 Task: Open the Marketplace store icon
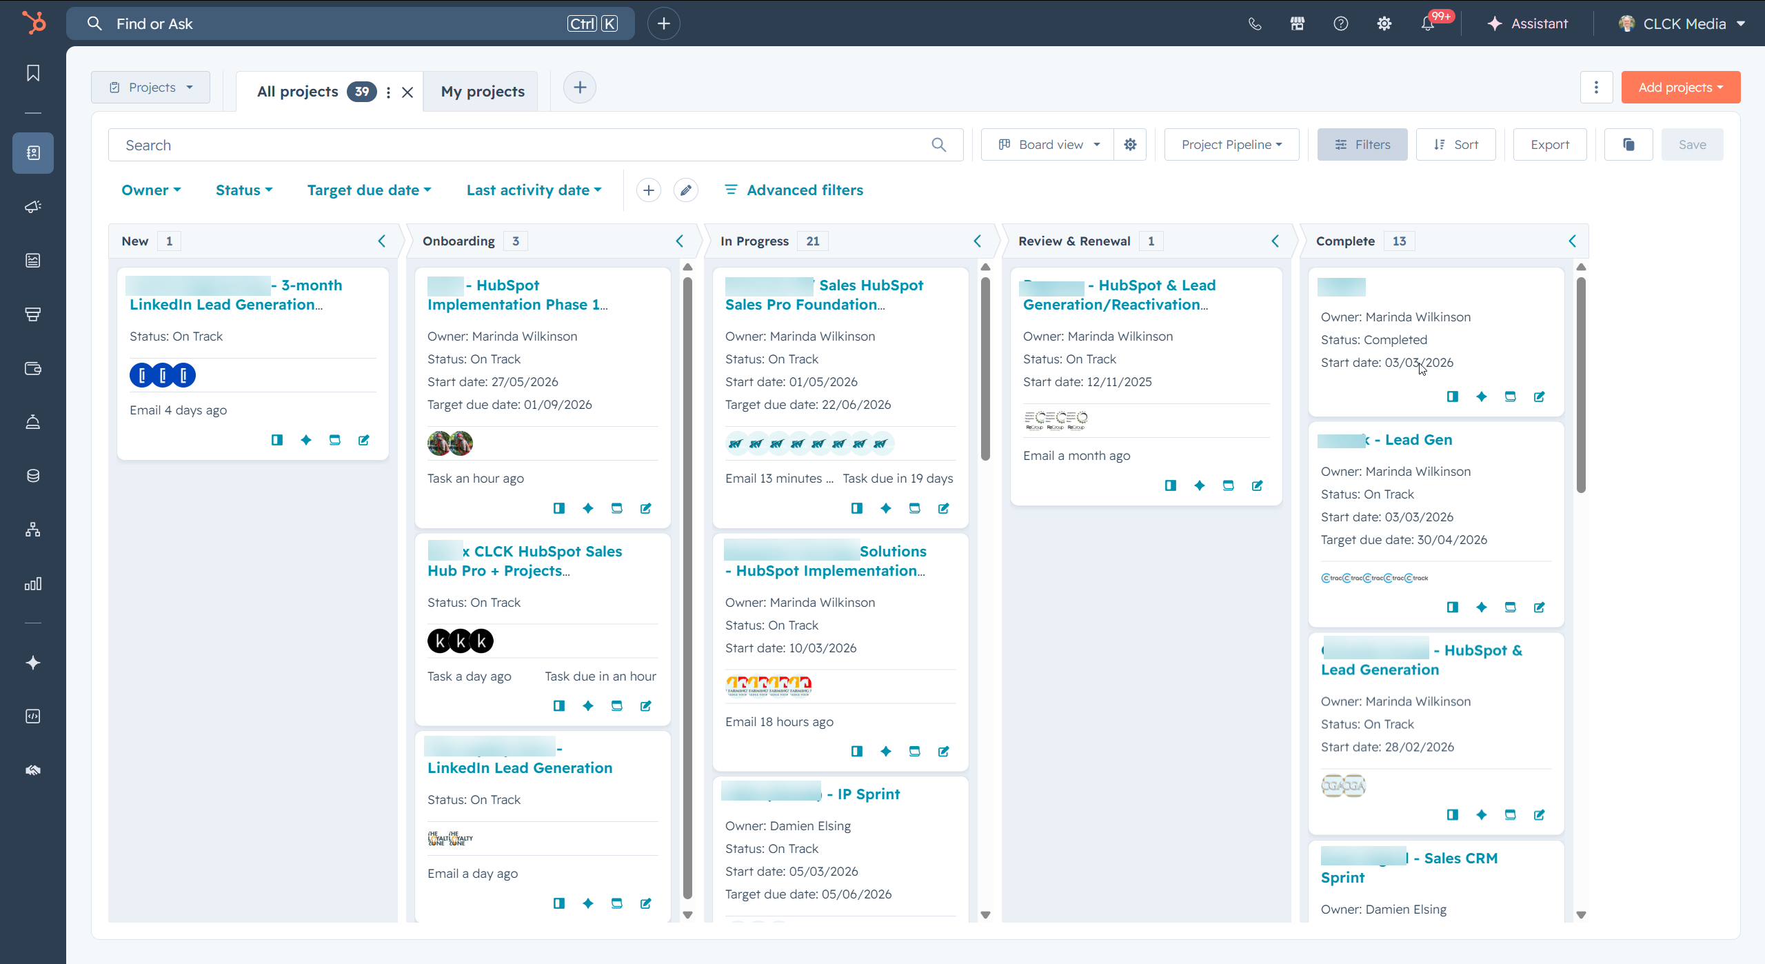(1298, 23)
